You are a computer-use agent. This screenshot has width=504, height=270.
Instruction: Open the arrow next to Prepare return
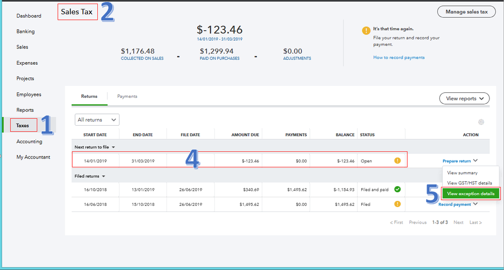click(475, 161)
